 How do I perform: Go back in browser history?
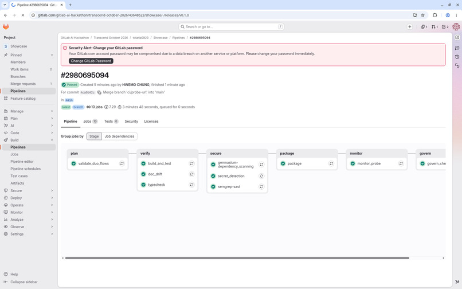click(6, 15)
